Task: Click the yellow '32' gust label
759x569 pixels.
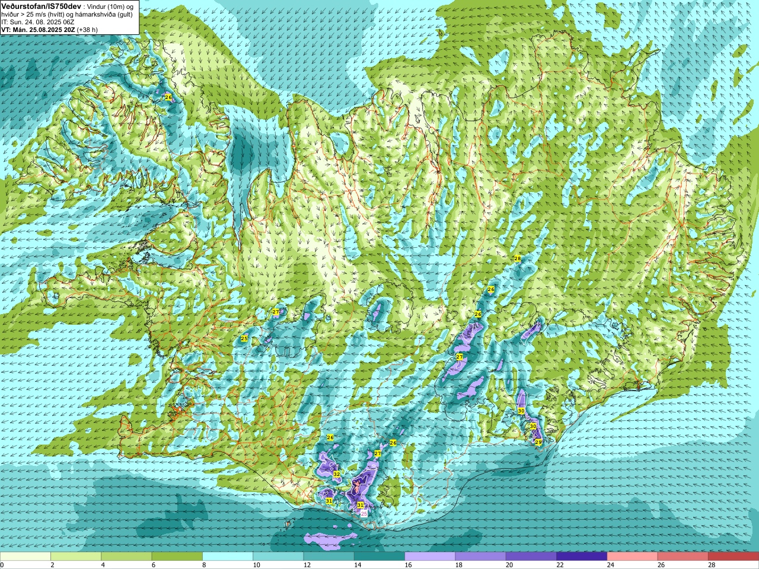Action: click(336, 474)
